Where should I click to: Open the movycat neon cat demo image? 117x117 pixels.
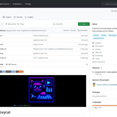43,91
